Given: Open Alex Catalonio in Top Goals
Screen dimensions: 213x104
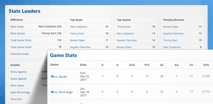Looking at the screenshot, I should coord(78,27).
